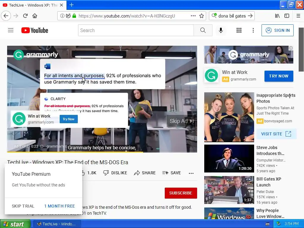The width and height of the screenshot is (304, 228).
Task: Click the taskbar clock 3:54 PM
Action: [x=292, y=224]
